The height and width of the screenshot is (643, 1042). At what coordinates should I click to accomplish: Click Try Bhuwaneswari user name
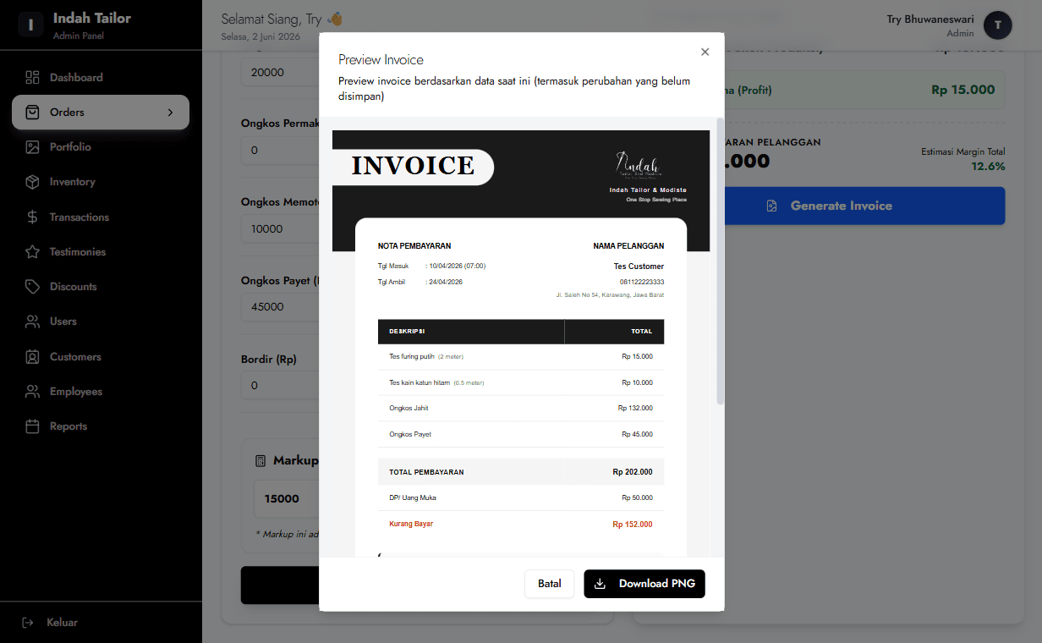coord(930,19)
